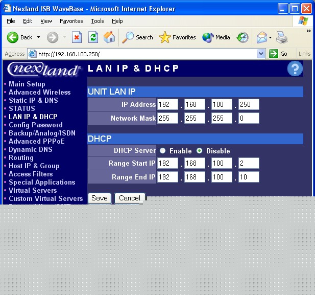Refresh the page using the green arrows icon
315x295 pixels.
93,37
